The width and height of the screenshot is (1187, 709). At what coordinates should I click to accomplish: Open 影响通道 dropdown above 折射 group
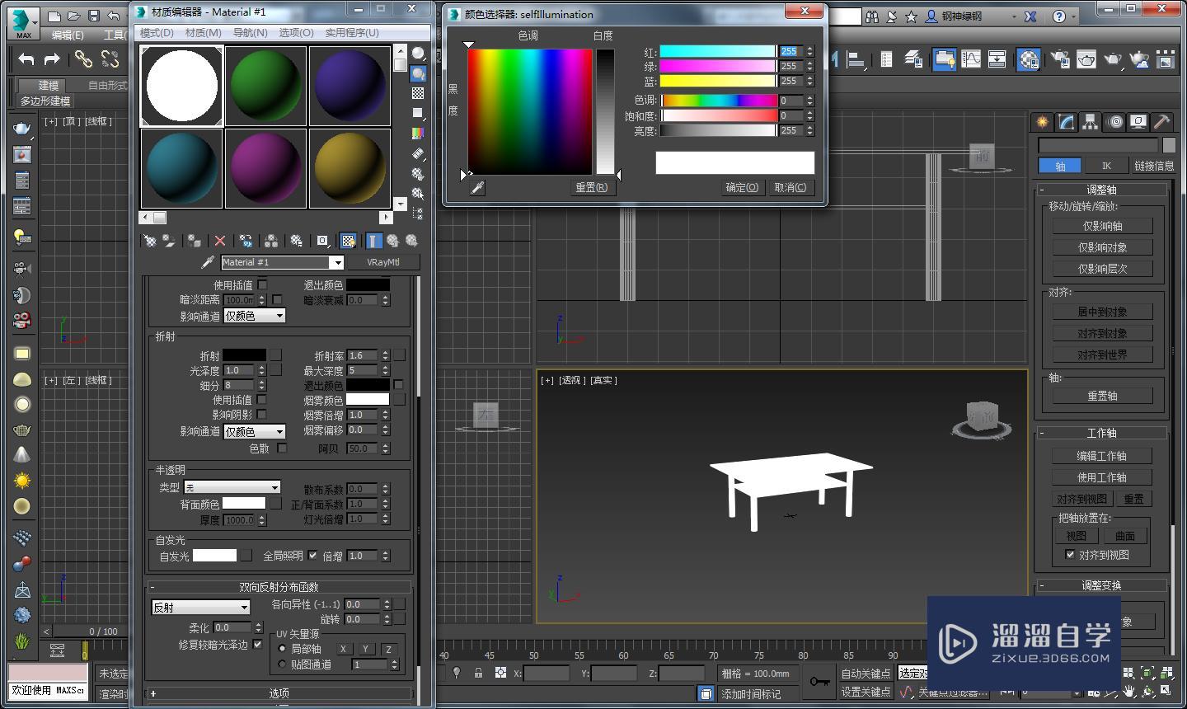coord(255,316)
